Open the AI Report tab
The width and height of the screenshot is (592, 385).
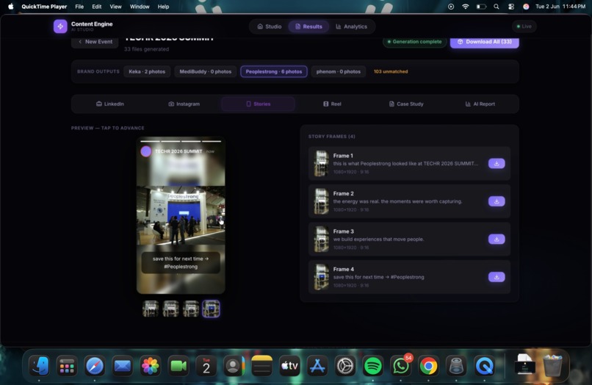[480, 104]
